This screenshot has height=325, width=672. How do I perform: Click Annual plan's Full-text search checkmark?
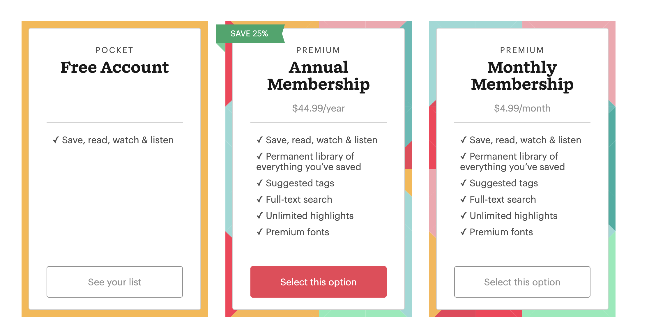tap(260, 199)
